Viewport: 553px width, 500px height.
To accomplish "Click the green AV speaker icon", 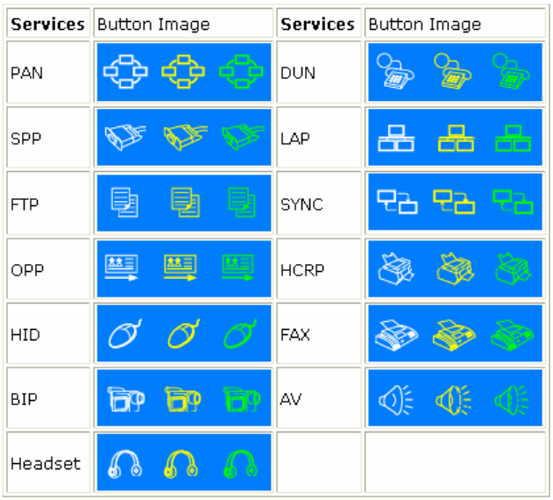I will pyautogui.click(x=510, y=399).
